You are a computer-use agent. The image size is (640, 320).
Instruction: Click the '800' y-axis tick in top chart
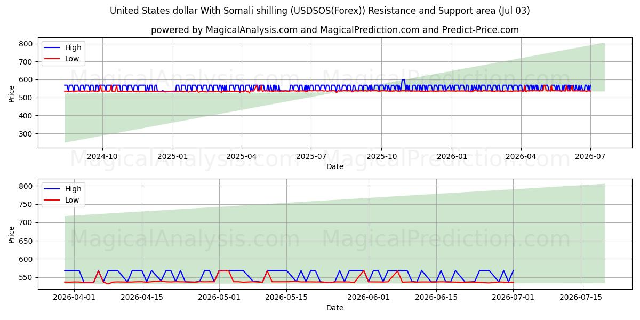(27, 44)
